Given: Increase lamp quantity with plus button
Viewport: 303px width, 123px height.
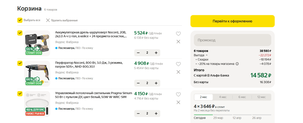Looking at the screenshot, I should pyautogui.click(x=156, y=114).
